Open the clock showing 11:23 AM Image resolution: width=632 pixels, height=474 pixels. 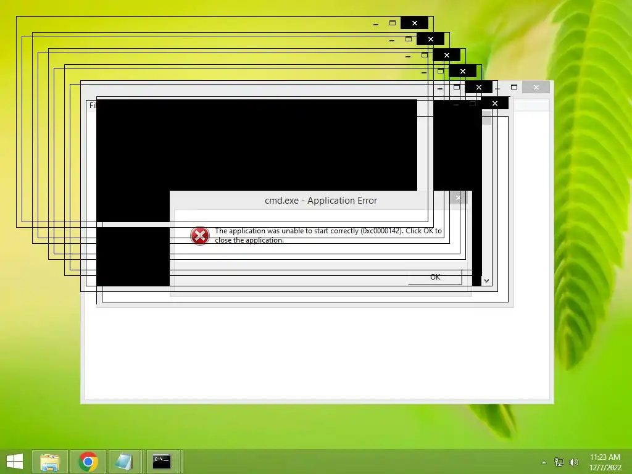605,462
